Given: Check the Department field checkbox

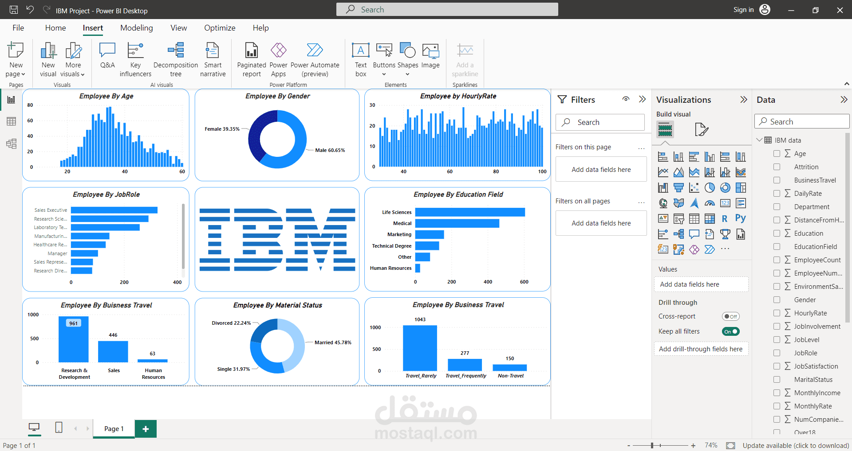Looking at the screenshot, I should pos(777,206).
